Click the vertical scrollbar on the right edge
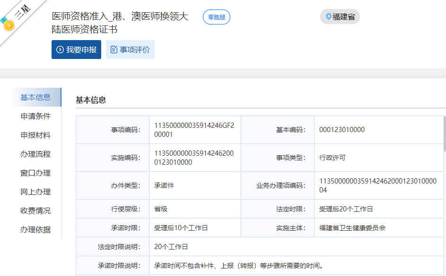Image resolution: width=446 pixels, height=276 pixels. 444,137
